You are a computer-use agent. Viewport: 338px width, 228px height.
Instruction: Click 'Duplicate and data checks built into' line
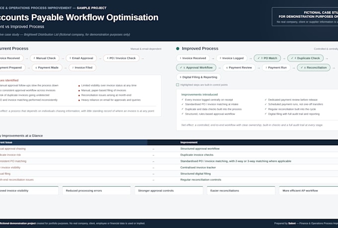[x=213, y=109]
